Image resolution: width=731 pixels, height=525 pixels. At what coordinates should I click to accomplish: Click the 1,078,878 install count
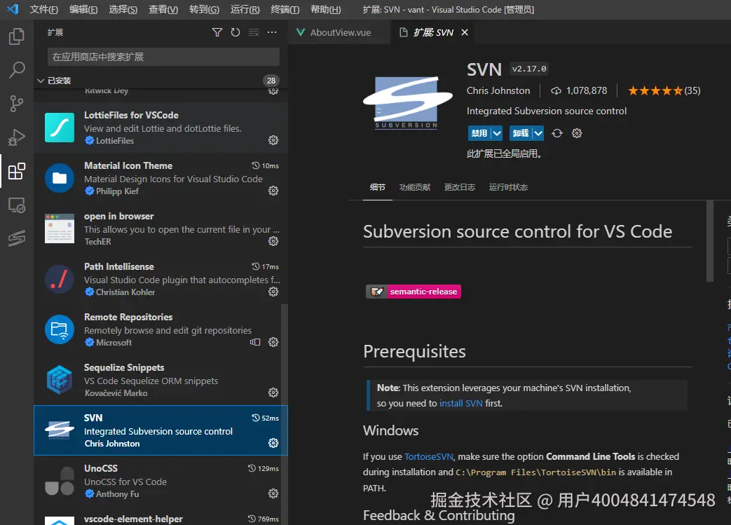579,90
